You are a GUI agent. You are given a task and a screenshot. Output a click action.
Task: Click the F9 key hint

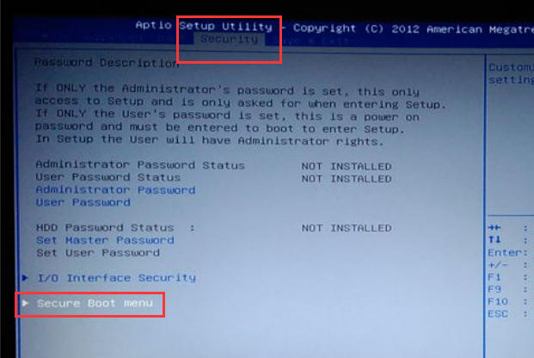coord(494,289)
